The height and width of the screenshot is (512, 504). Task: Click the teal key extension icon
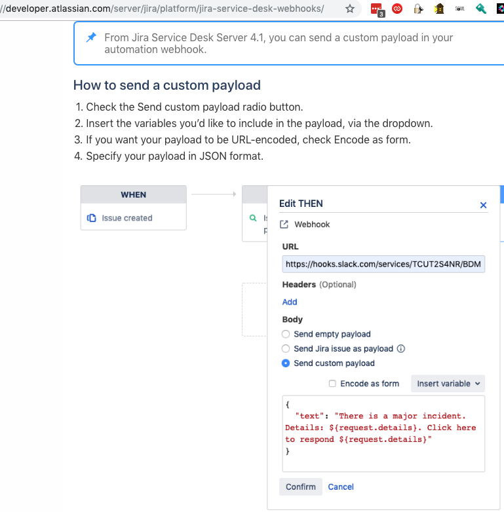481,9
